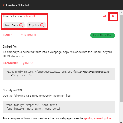Select the STANDARD embed option
Viewport: 123px width, 123px height.
pyautogui.click(x=10, y=63)
